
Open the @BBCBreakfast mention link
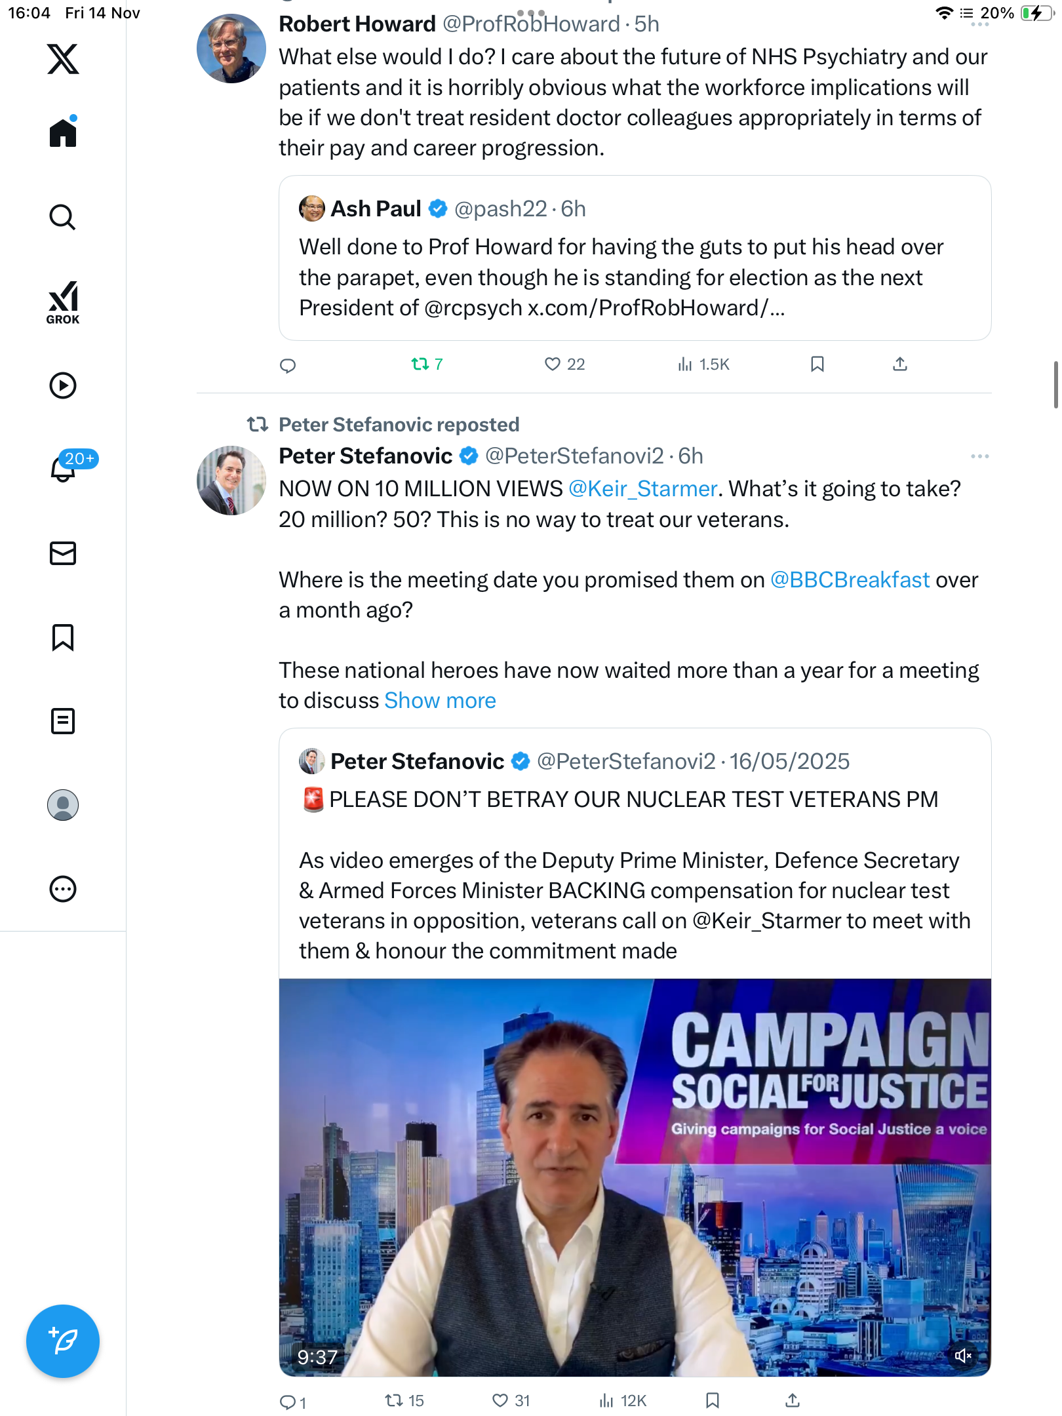pyautogui.click(x=850, y=580)
